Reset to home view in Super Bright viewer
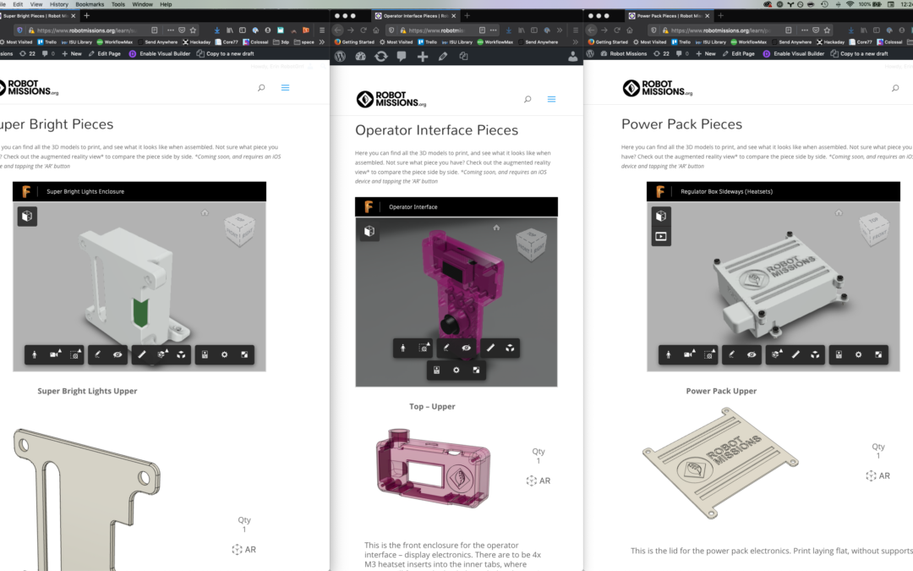 (x=205, y=212)
